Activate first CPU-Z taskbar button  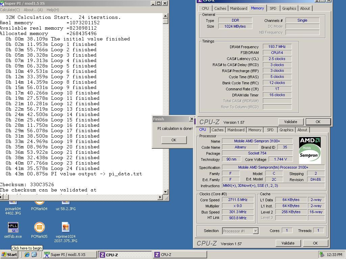coord(125,255)
